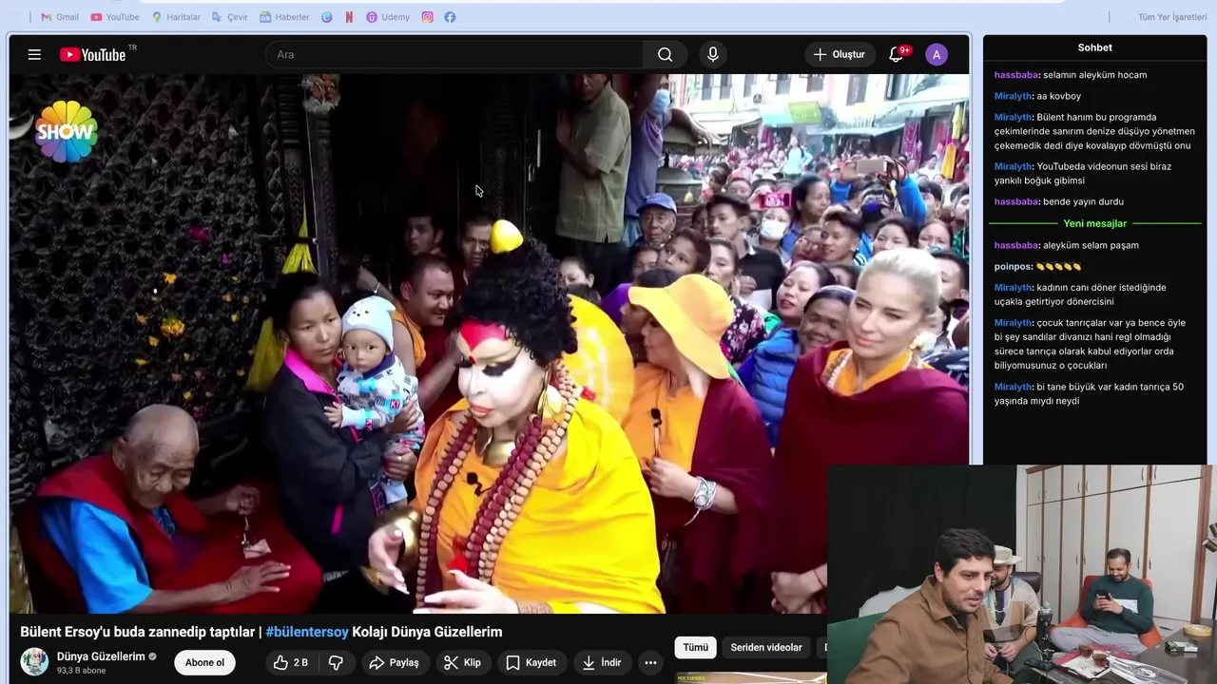The image size is (1217, 684).
Task: Click hassbaba's bende yayın durdu message
Action: coord(1059,201)
